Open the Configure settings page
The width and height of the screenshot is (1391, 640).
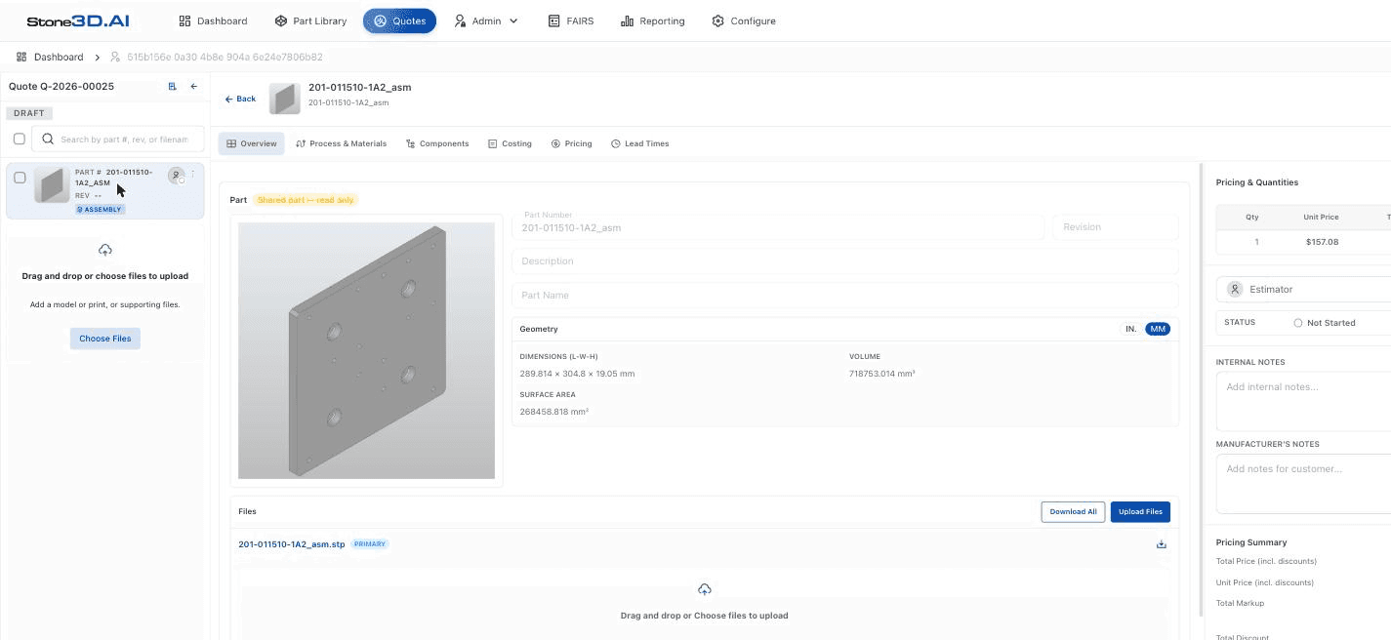pos(744,20)
